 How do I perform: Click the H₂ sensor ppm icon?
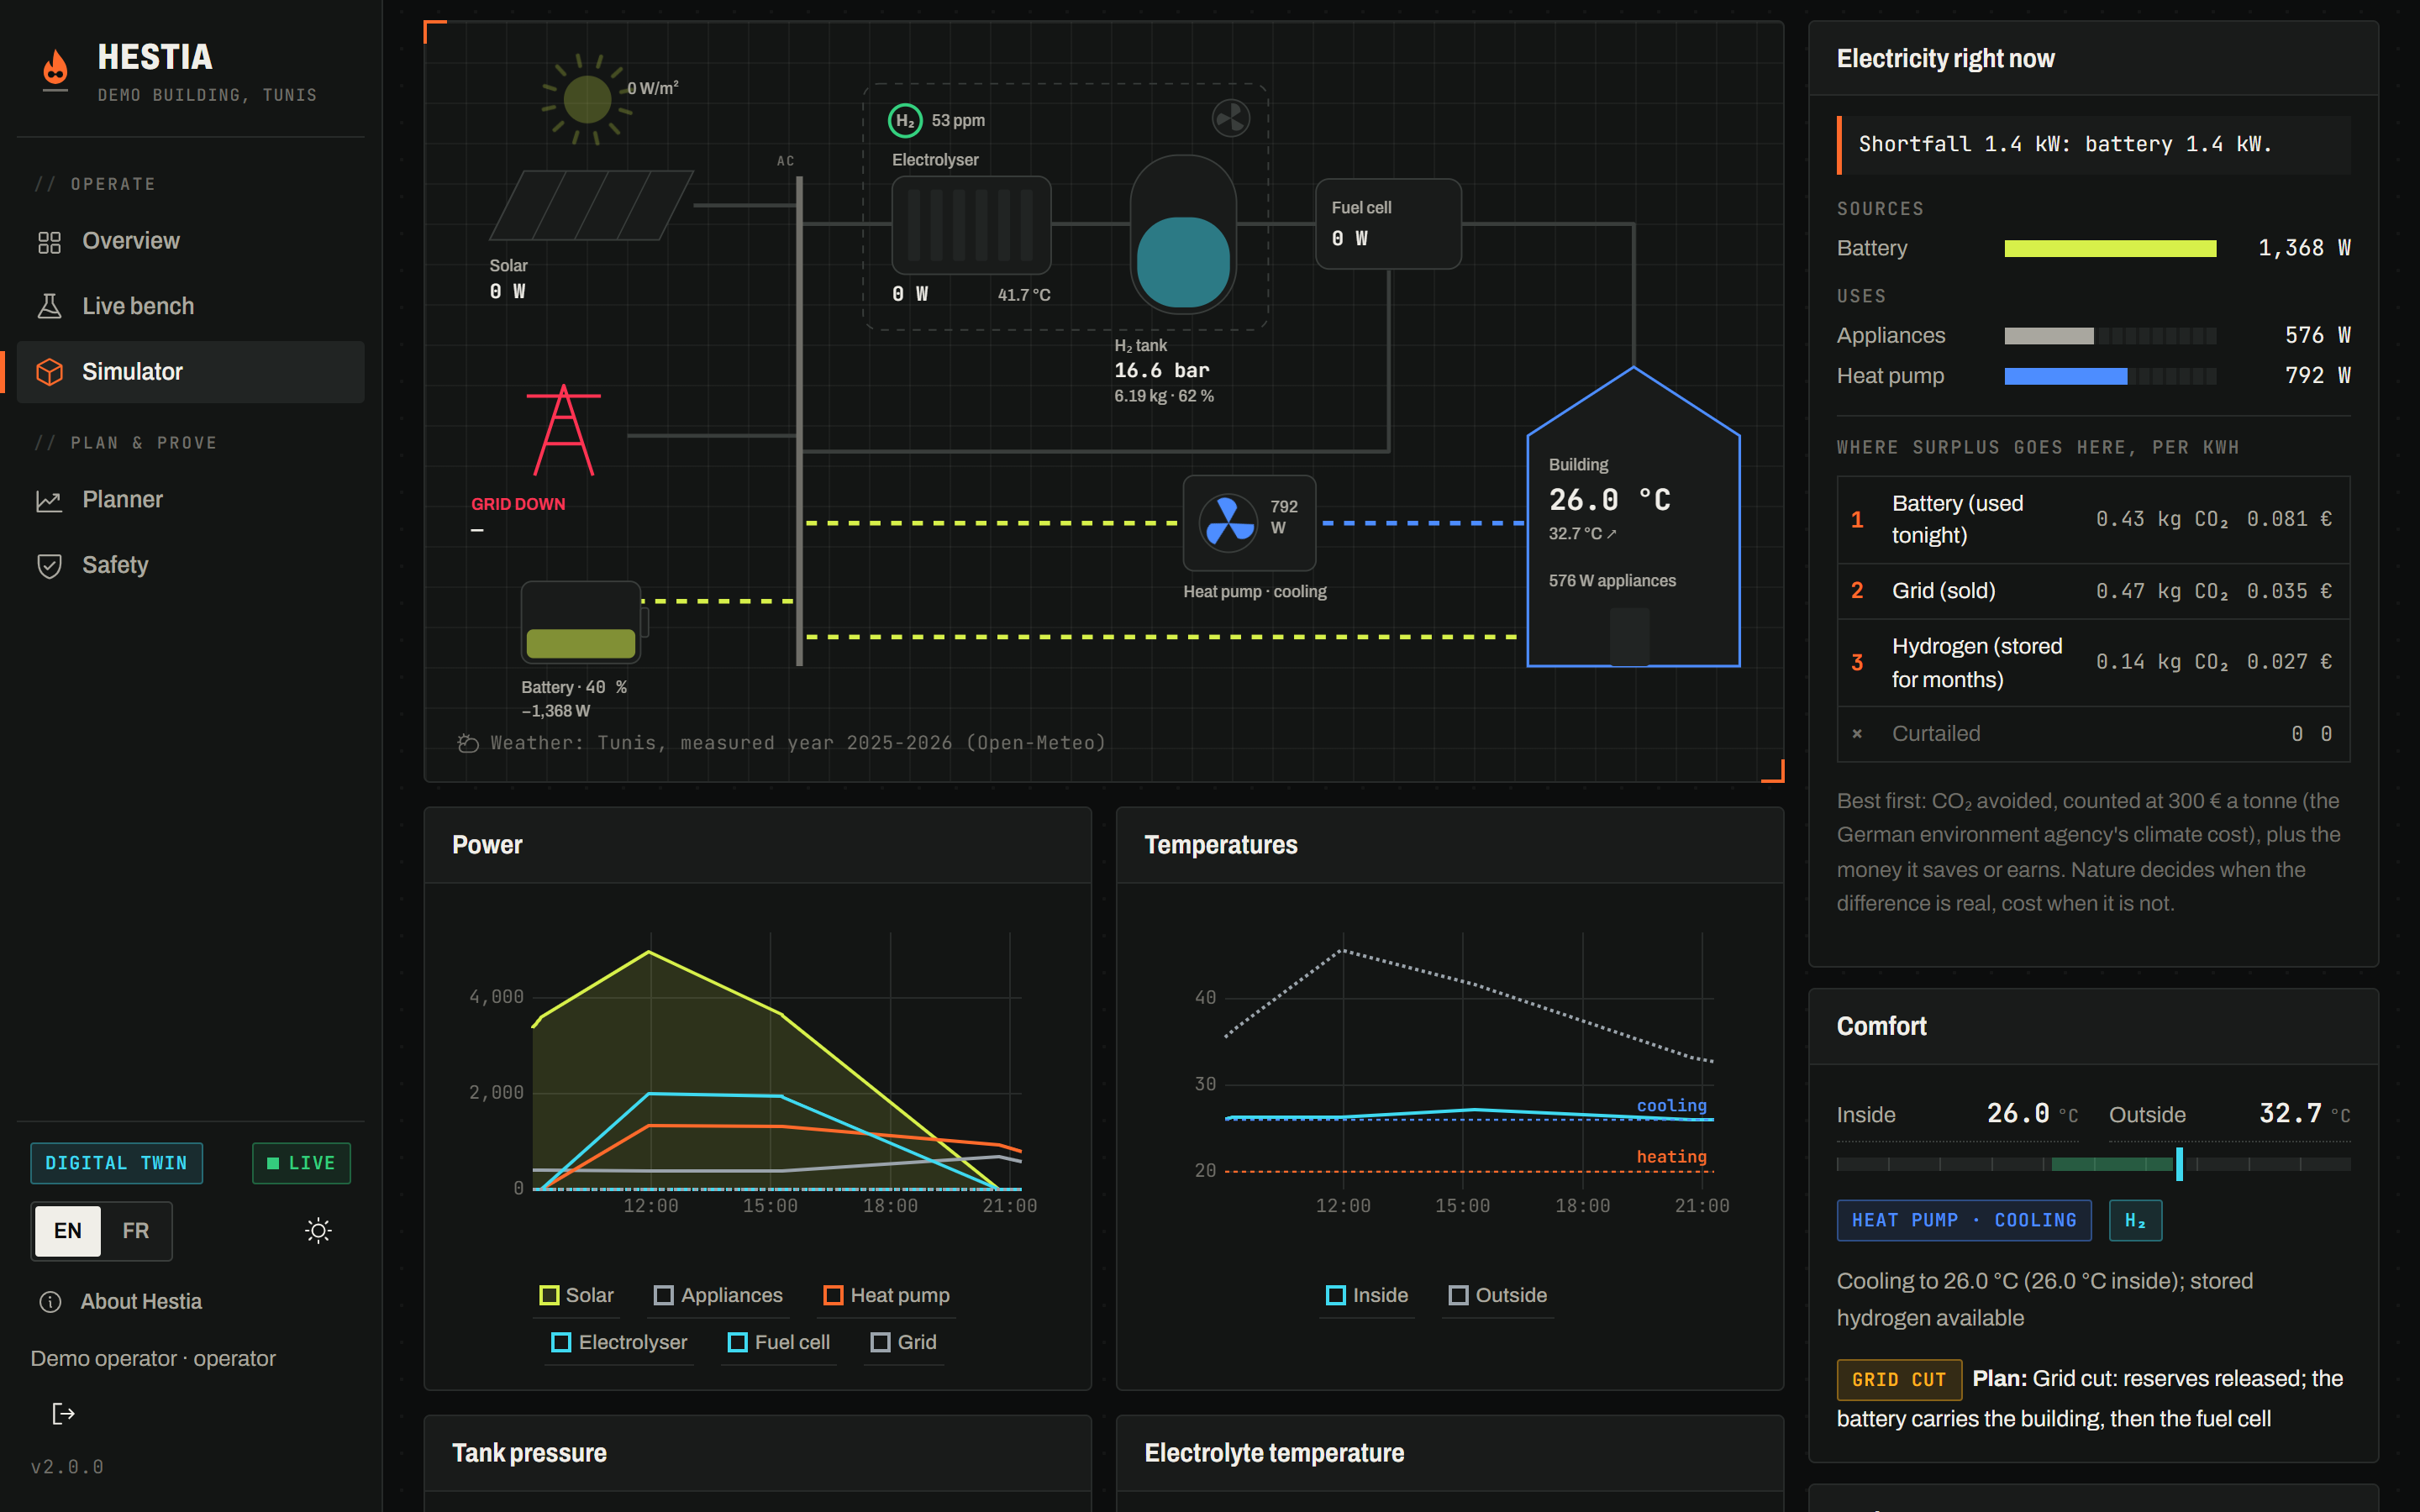coord(905,120)
